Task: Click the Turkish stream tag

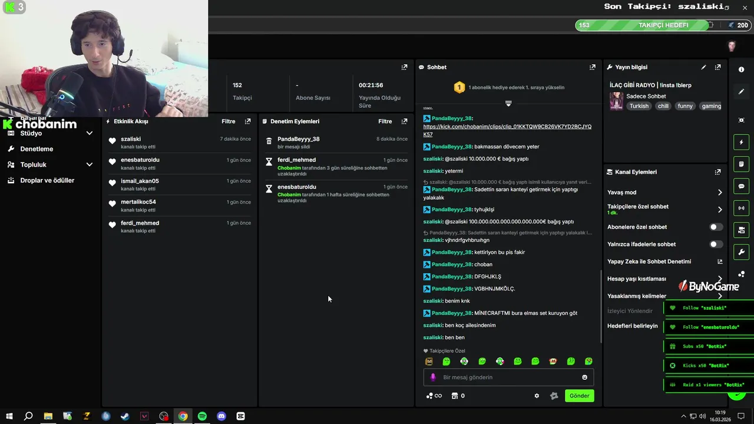Action: click(639, 106)
